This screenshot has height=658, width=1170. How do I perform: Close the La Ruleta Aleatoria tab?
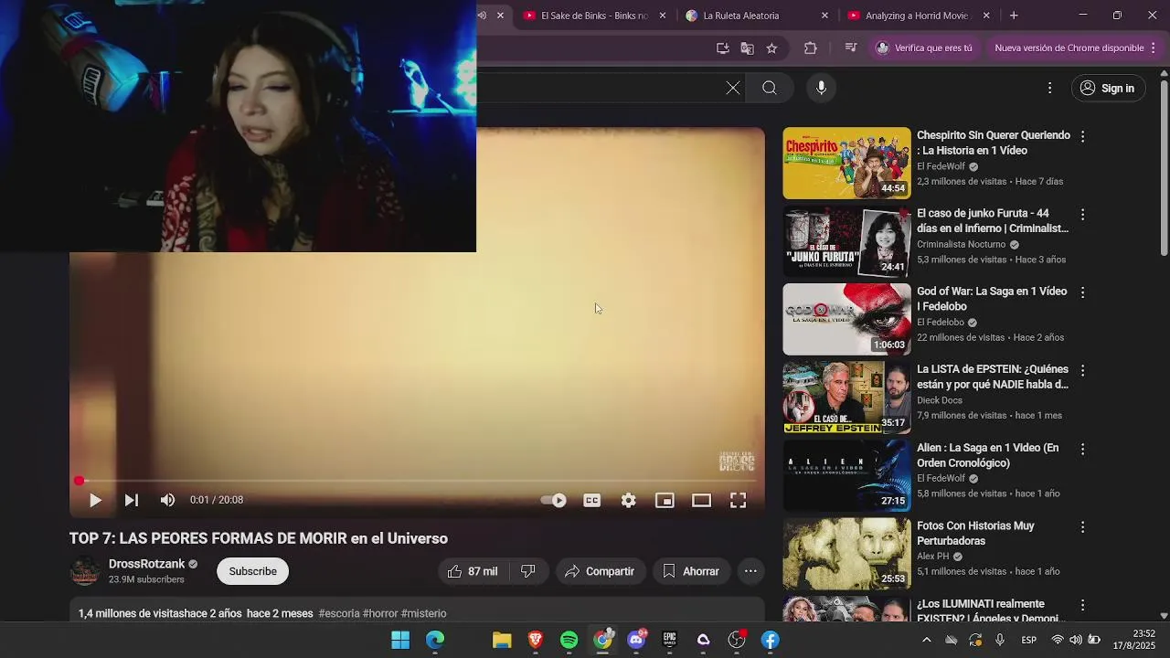(824, 16)
